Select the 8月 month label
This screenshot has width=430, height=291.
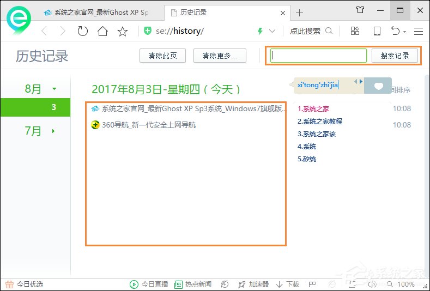[x=33, y=89]
